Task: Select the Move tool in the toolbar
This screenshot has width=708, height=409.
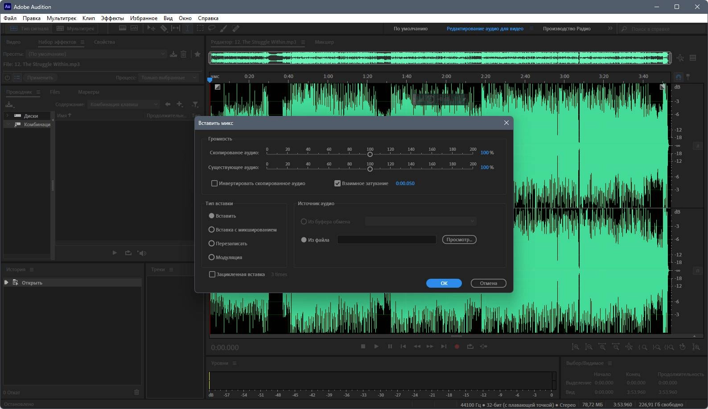Action: point(151,29)
